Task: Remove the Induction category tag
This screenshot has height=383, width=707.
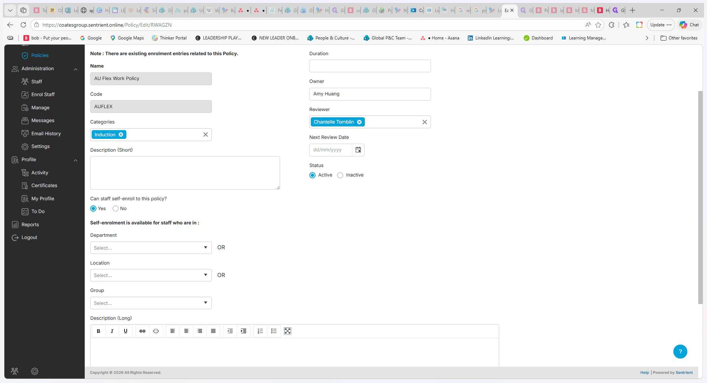Action: click(x=121, y=134)
